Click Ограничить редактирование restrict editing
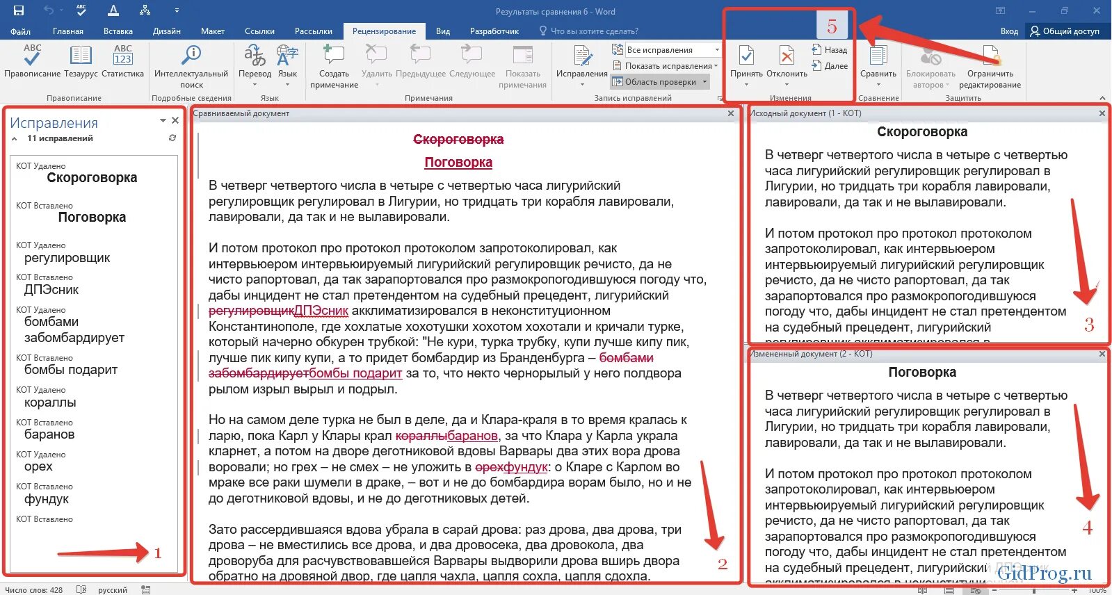 click(990, 67)
